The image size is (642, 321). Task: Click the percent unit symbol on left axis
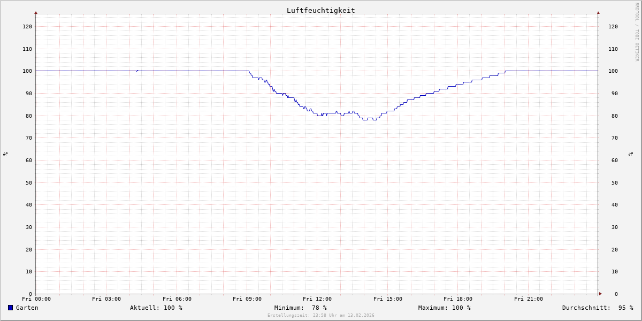pyautogui.click(x=5, y=154)
